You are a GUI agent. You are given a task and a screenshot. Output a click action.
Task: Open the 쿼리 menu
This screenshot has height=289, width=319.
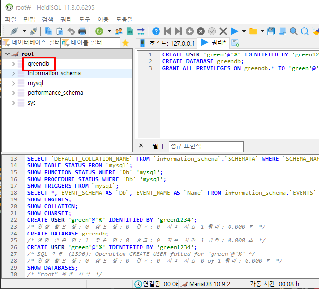[x=66, y=19]
